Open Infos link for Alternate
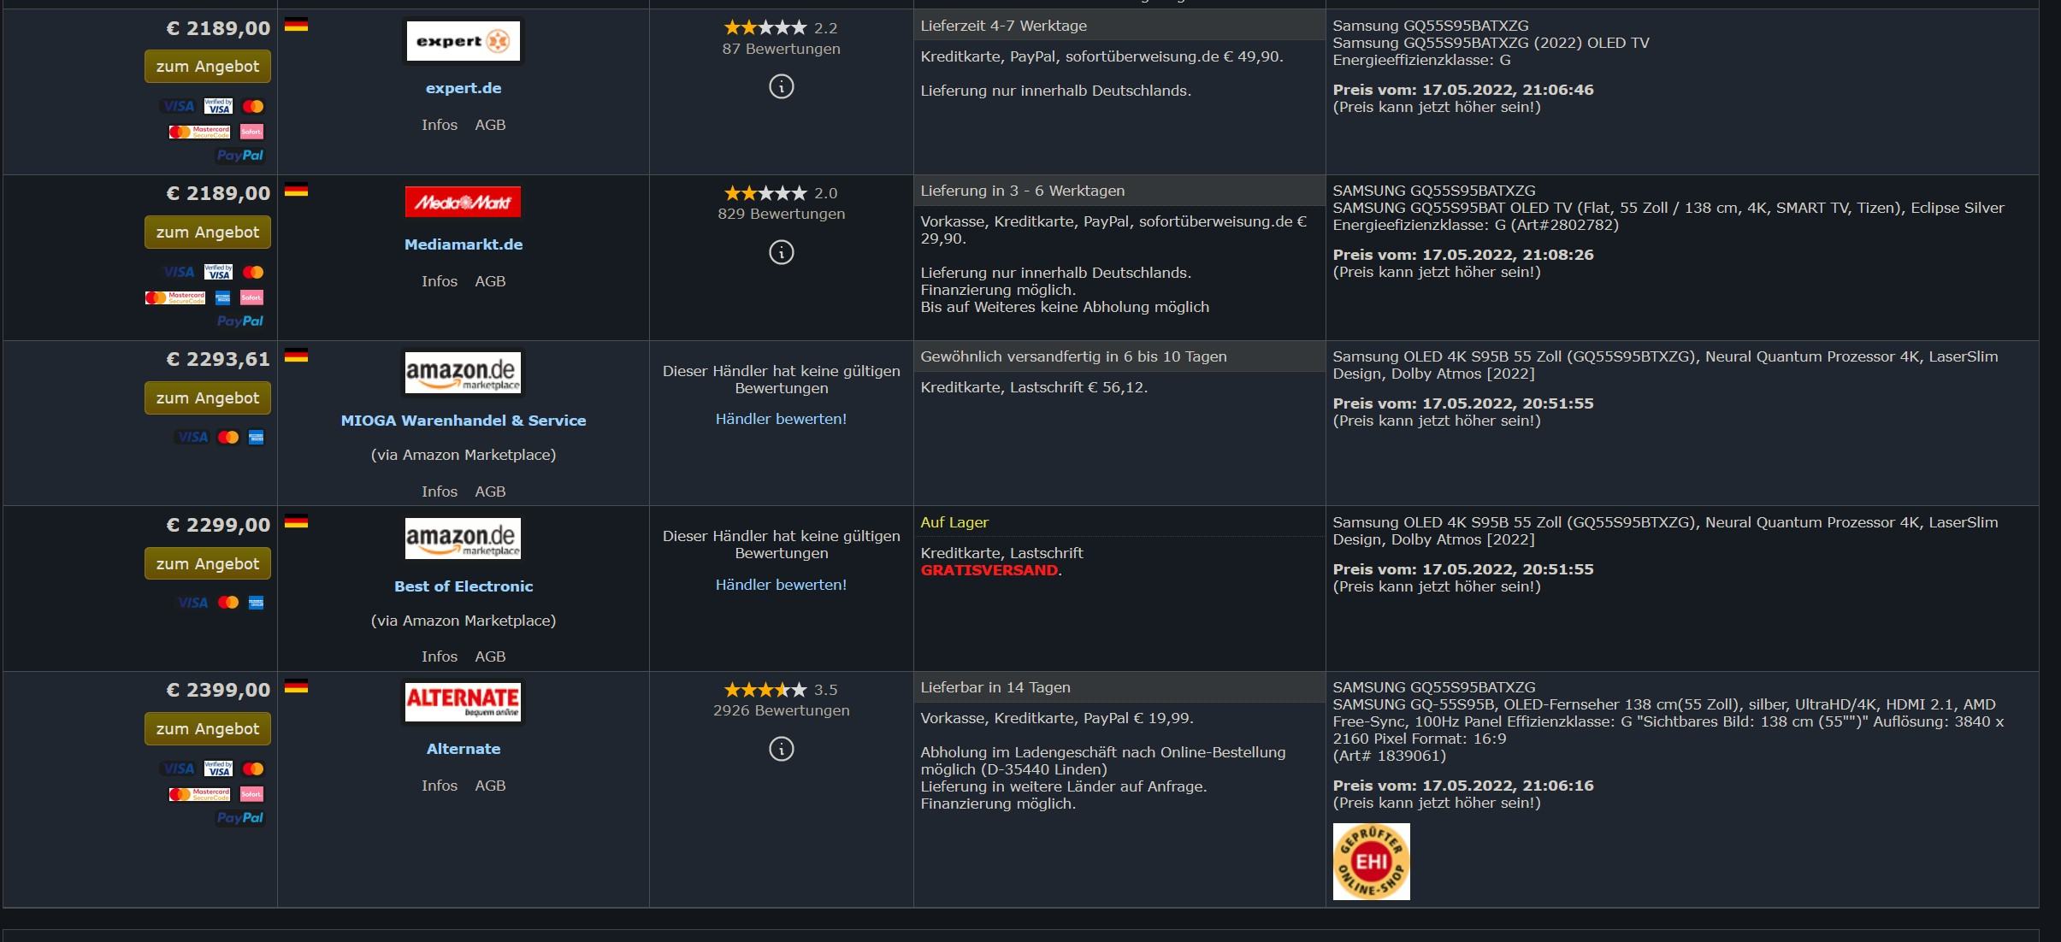This screenshot has height=942, width=2061. tap(440, 786)
